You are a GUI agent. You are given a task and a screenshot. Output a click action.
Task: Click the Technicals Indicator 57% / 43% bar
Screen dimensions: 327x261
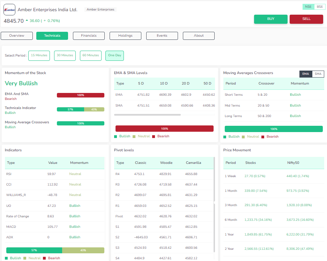click(x=81, y=109)
